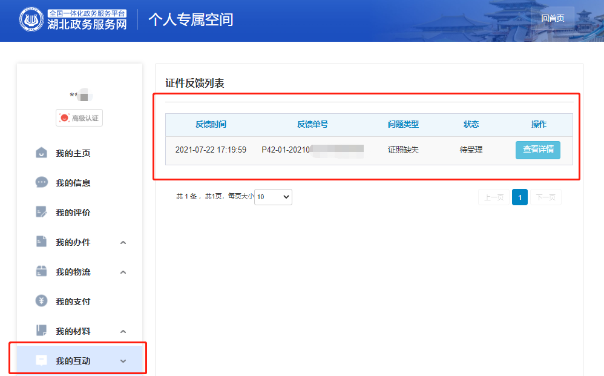Click the 我的主页 home icon
The image size is (604, 376).
(x=42, y=153)
